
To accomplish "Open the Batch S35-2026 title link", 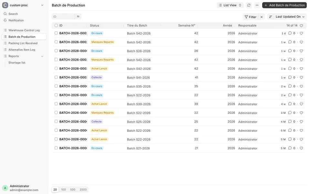I will tap(139, 87).
